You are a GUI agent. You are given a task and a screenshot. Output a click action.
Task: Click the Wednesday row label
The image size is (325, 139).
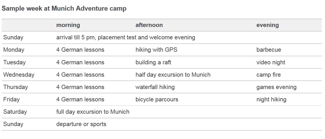[19, 75]
